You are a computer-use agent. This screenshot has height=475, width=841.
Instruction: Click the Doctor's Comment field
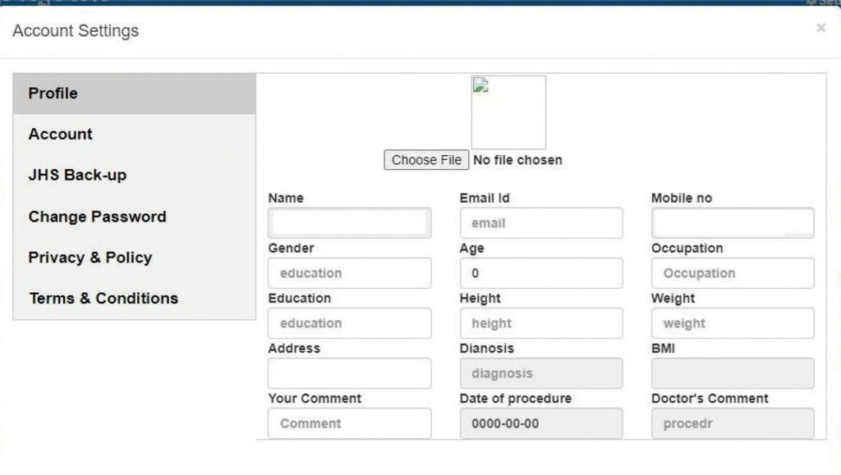pyautogui.click(x=733, y=423)
